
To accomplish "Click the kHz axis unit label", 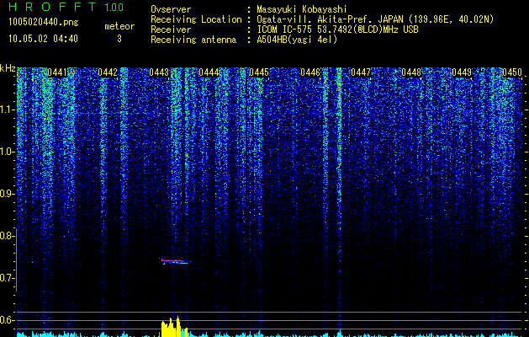I will point(8,68).
